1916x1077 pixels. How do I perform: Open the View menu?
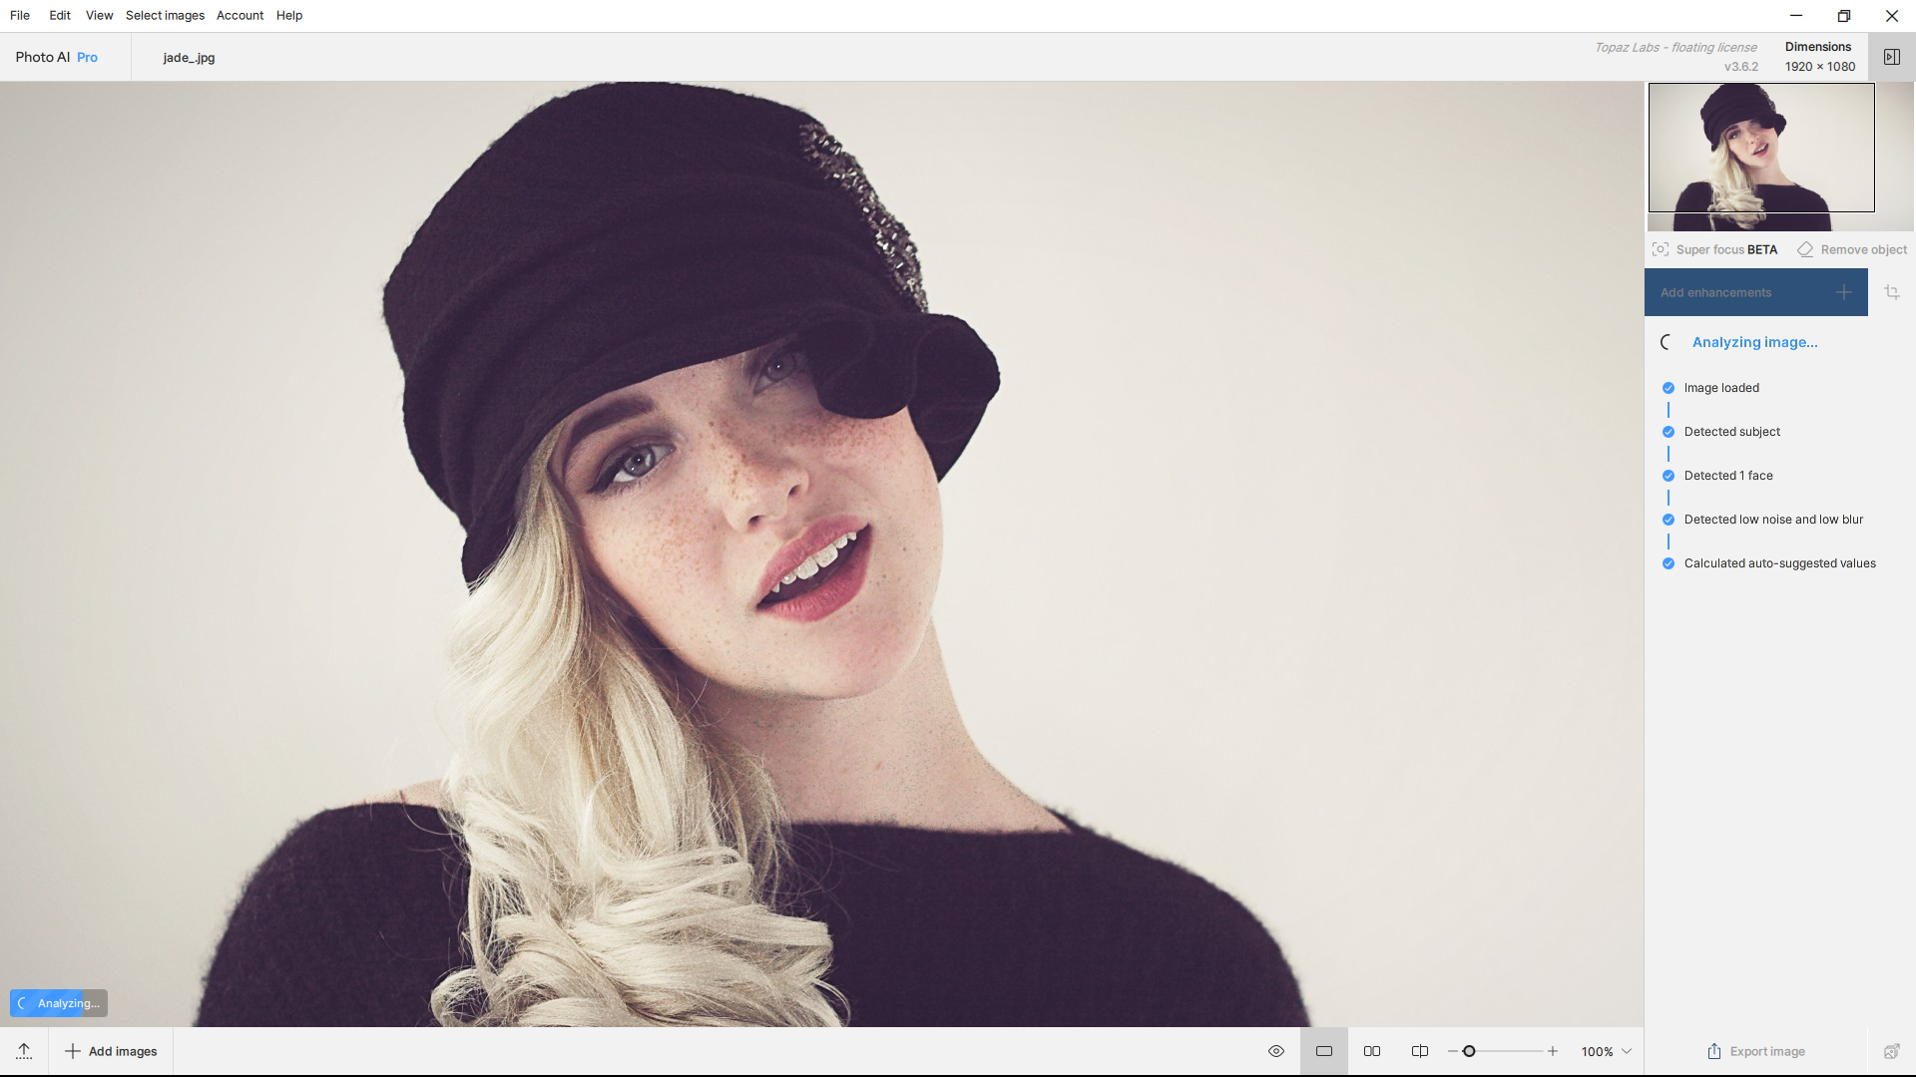point(99,15)
